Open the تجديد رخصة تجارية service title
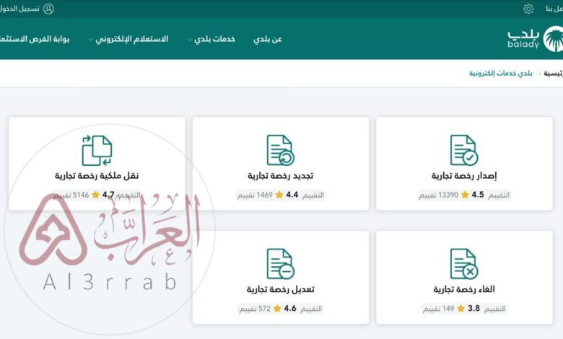 (x=281, y=176)
